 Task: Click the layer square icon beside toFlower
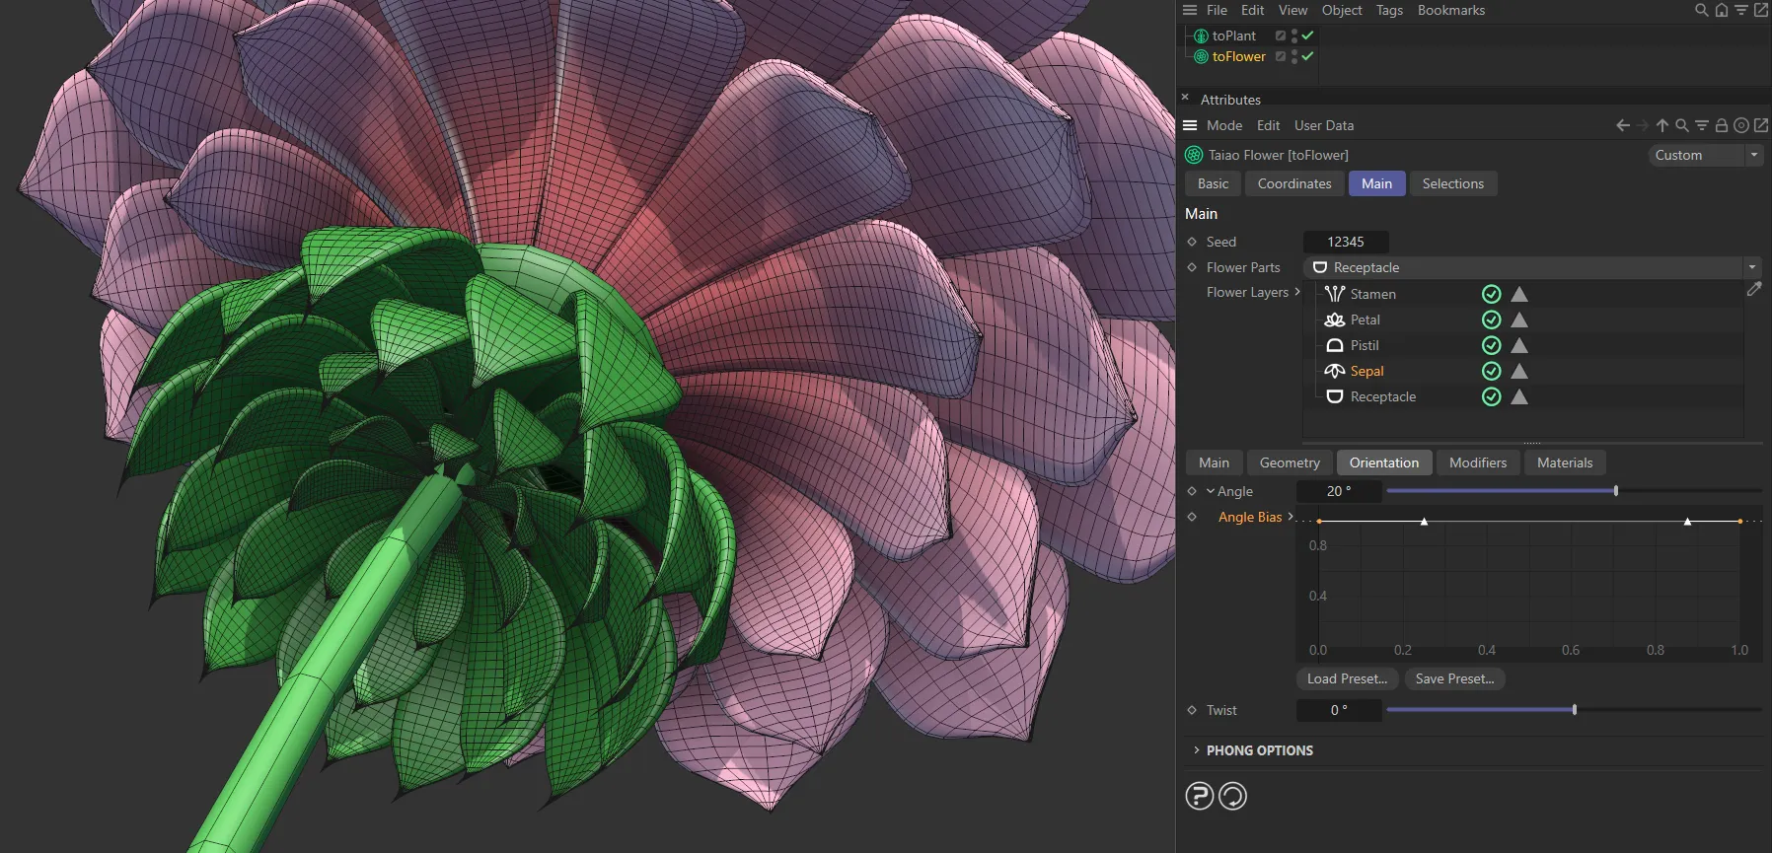[1281, 56]
